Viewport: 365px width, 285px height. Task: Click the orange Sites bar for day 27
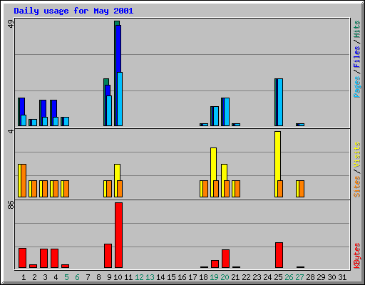tap(302, 189)
